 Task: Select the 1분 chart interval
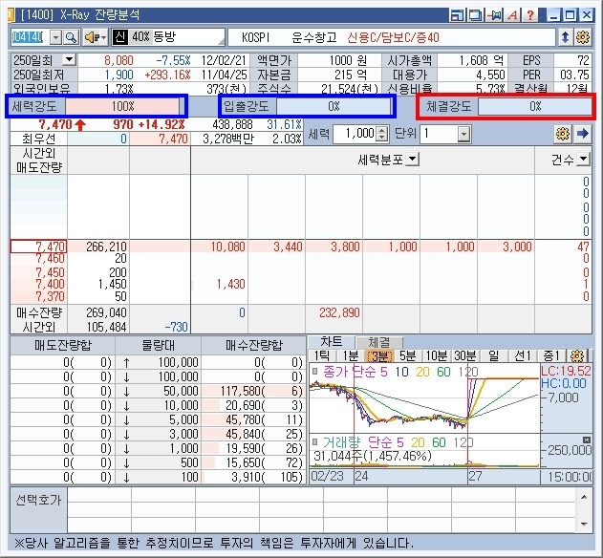click(x=351, y=355)
